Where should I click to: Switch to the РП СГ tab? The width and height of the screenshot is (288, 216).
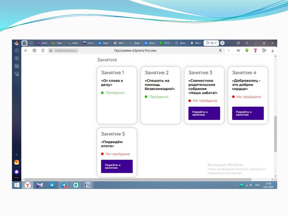165,43
